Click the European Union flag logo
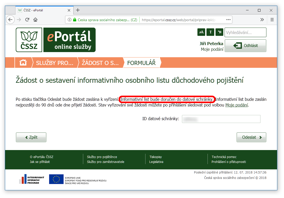 [56, 179]
